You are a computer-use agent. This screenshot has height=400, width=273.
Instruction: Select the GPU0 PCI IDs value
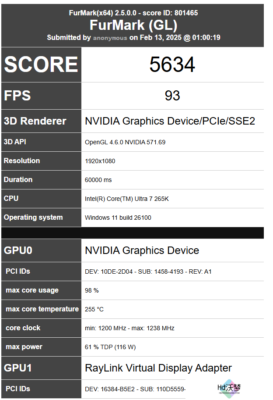(x=148, y=271)
